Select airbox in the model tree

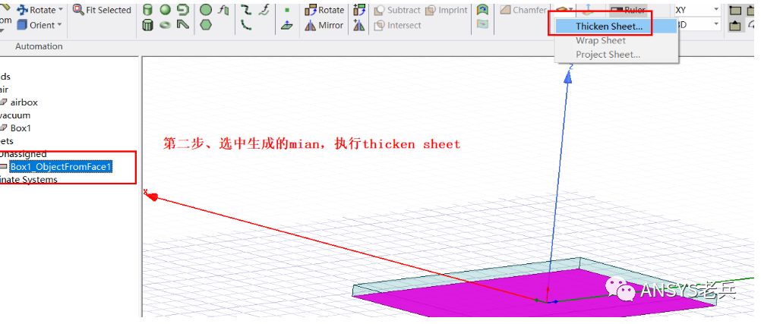[x=24, y=102]
